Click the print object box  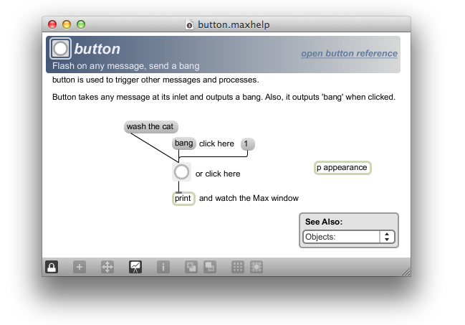pos(183,199)
